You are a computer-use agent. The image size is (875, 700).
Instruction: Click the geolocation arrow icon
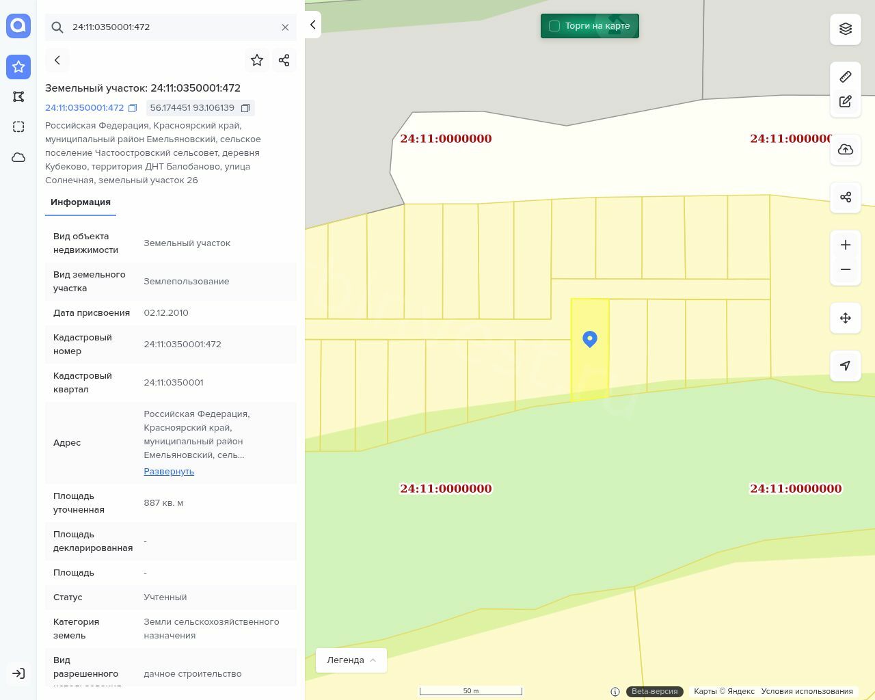[846, 366]
